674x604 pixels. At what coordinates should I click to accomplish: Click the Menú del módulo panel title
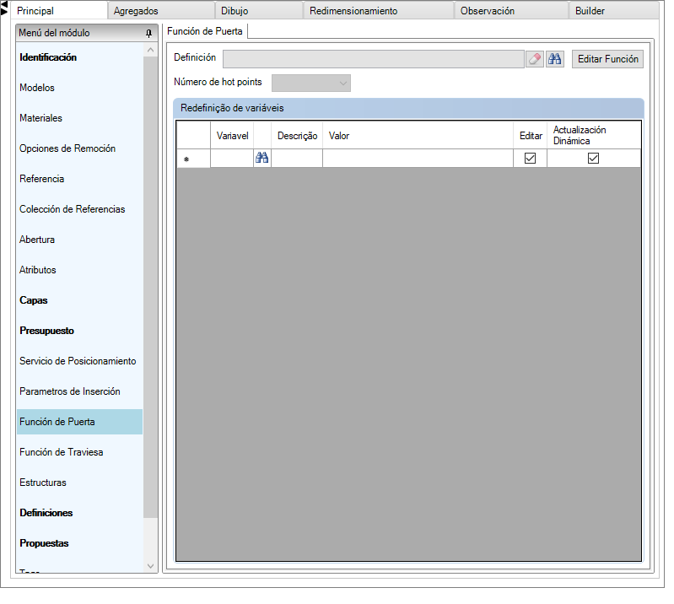coord(54,33)
